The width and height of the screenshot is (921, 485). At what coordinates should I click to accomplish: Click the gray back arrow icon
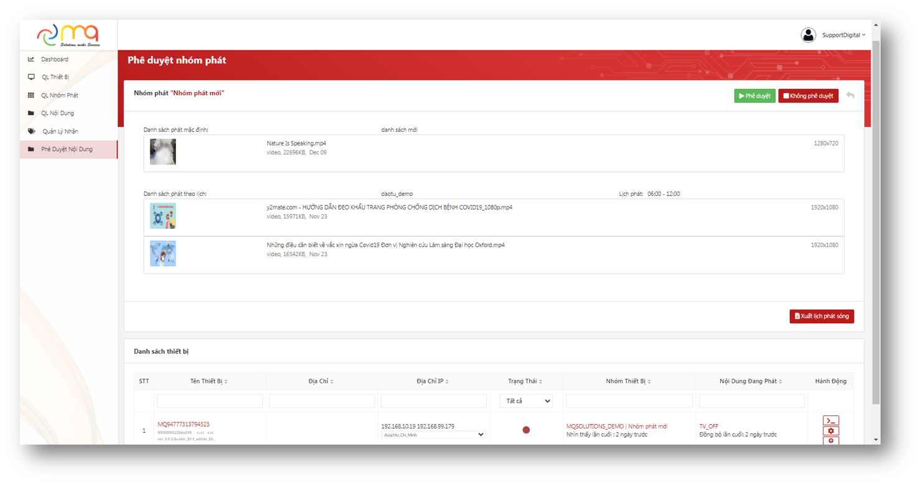pyautogui.click(x=850, y=96)
